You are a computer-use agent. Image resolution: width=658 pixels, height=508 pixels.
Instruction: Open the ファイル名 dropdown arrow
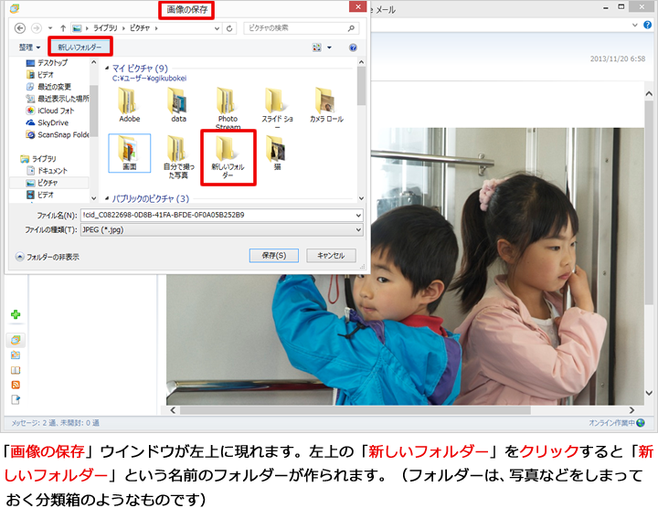tap(358, 216)
